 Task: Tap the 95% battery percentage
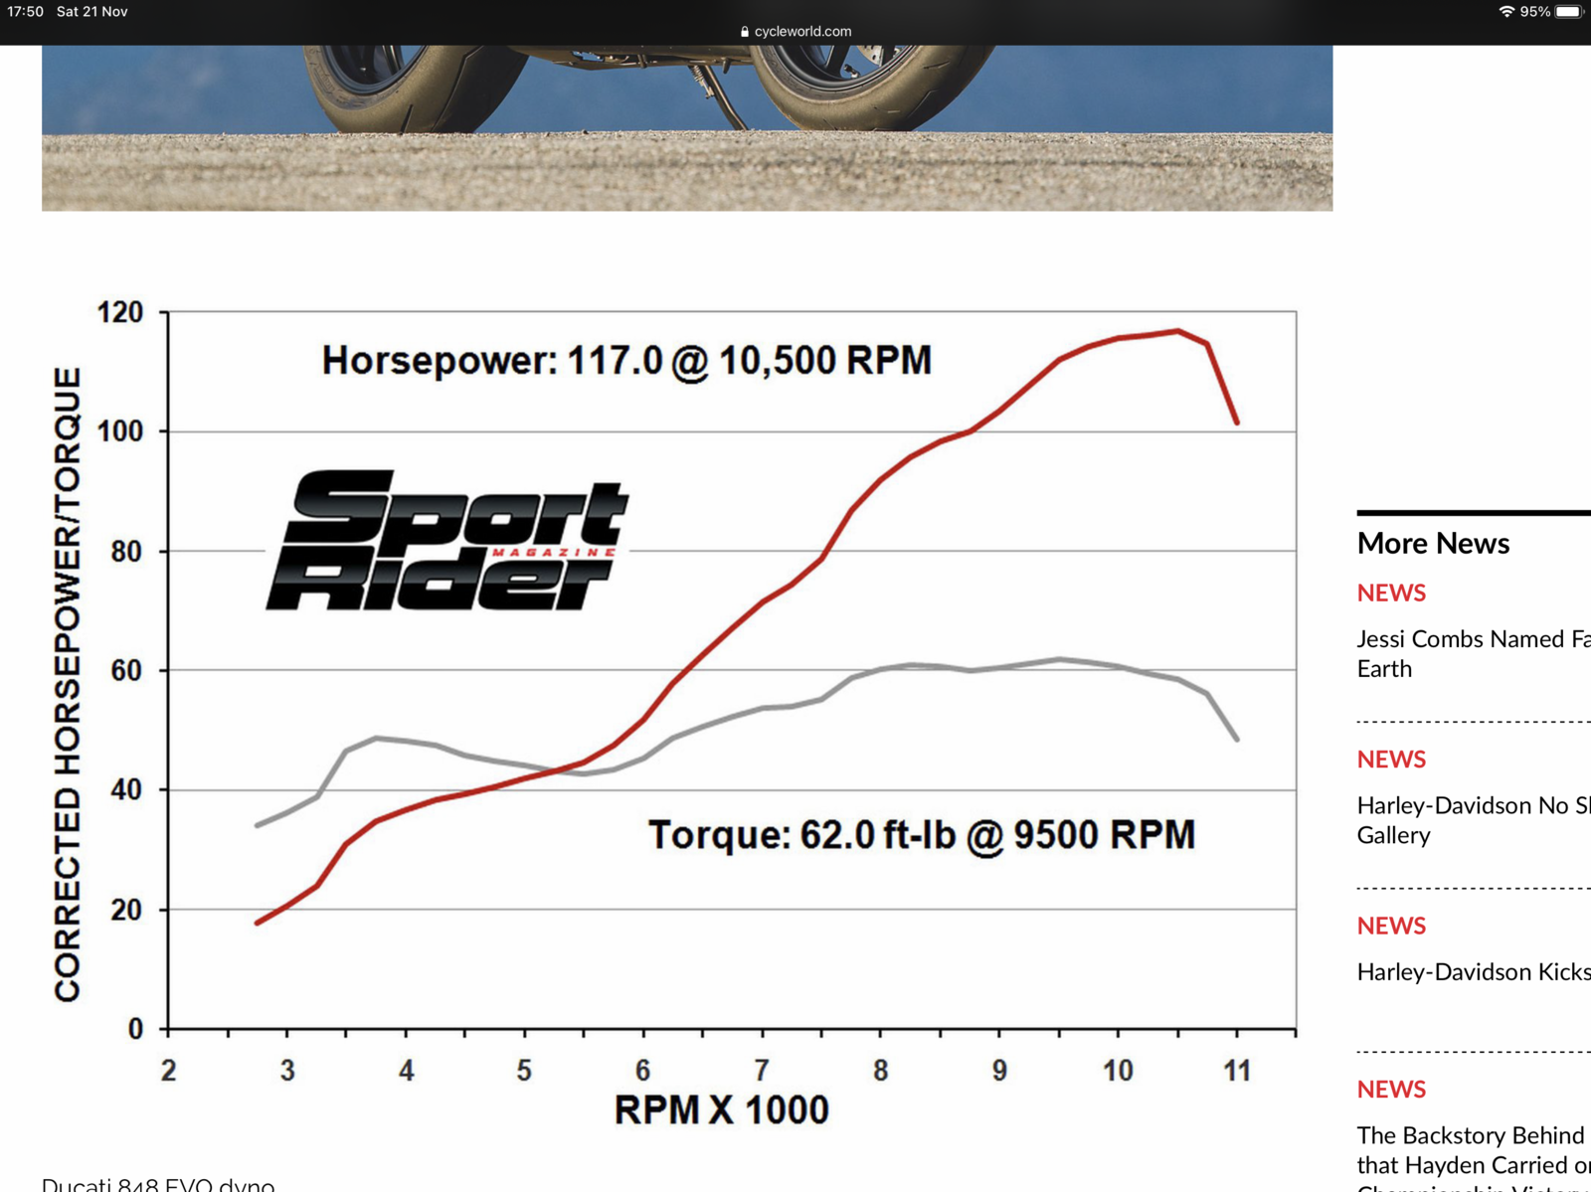[1534, 11]
